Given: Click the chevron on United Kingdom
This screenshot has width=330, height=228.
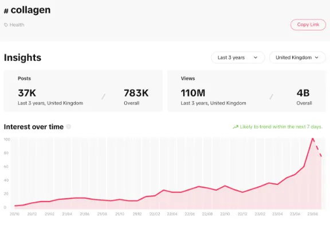Looking at the screenshot, I should 316,57.
